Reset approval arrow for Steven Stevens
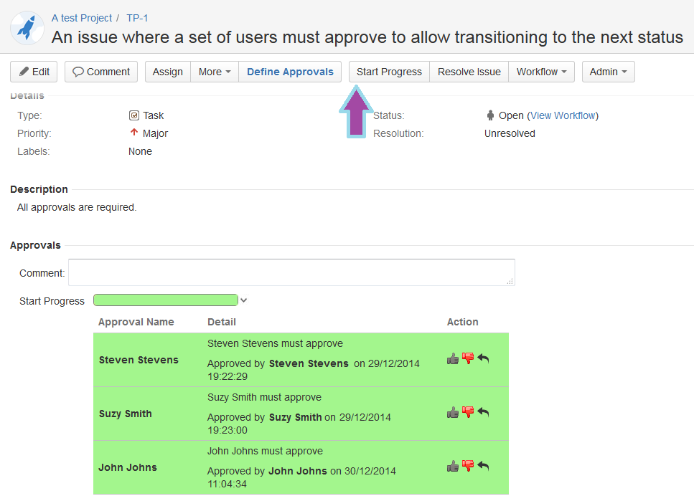 point(483,358)
